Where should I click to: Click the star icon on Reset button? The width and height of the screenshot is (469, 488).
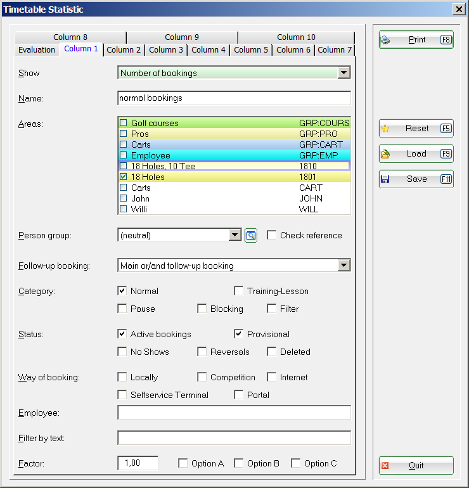[x=385, y=129]
